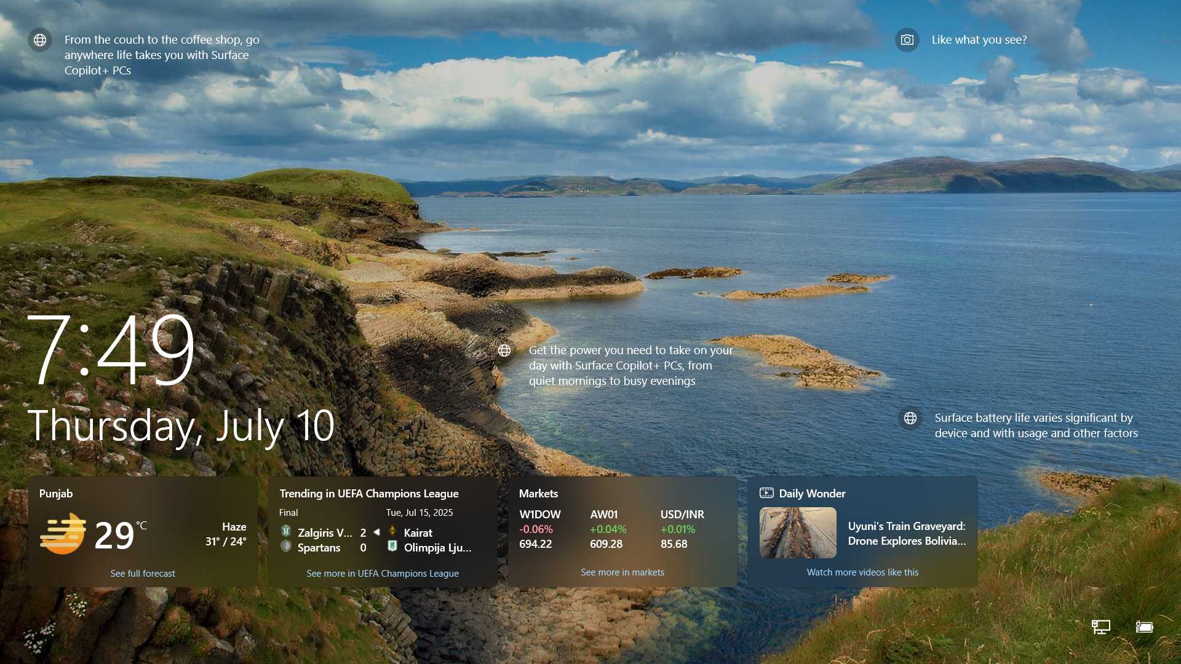Click the 609.28 index value
1181x664 pixels.
(x=606, y=543)
